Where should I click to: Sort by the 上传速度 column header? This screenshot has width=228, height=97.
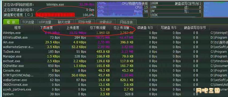tap(73, 28)
